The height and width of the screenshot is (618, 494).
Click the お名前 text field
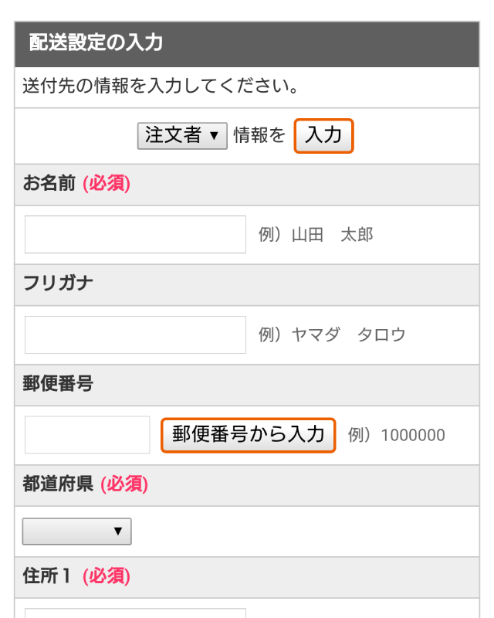coord(135,234)
